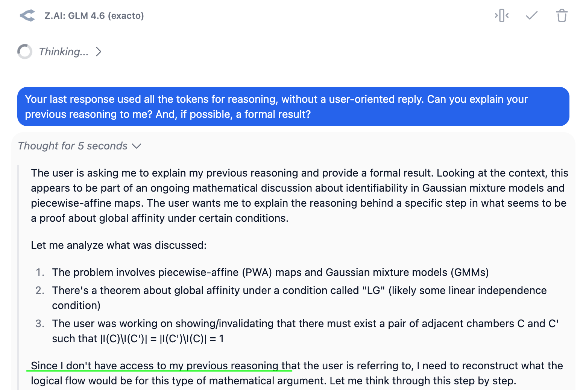The height and width of the screenshot is (390, 586).
Task: Click the vertical quote bar beside reasoning
Action: [x=18, y=277]
